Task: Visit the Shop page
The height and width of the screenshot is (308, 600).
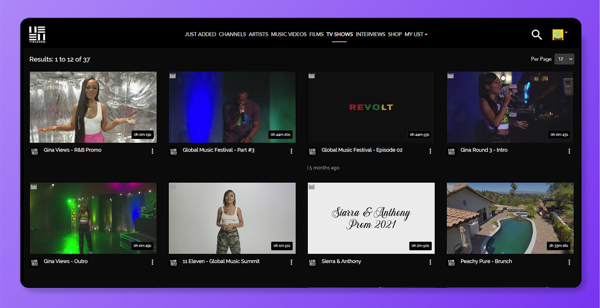Action: pyautogui.click(x=395, y=34)
